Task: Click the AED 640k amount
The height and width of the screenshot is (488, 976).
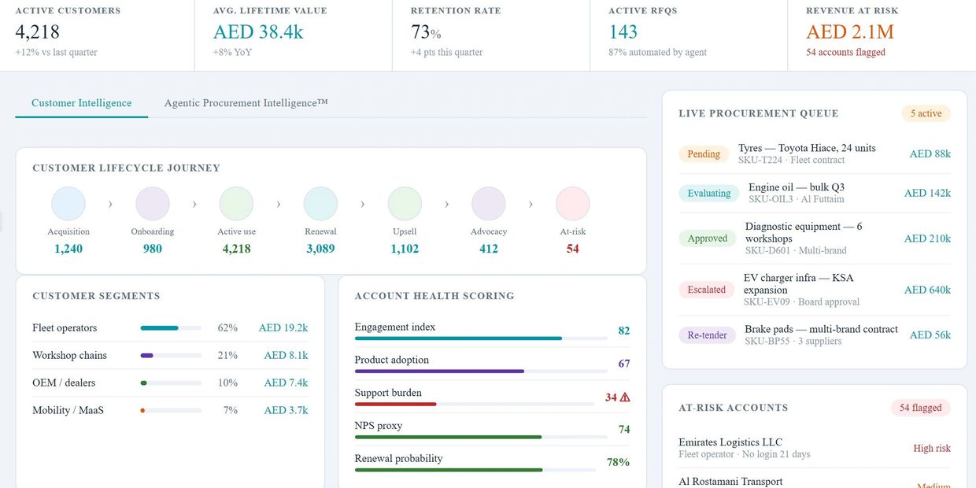Action: tap(927, 290)
